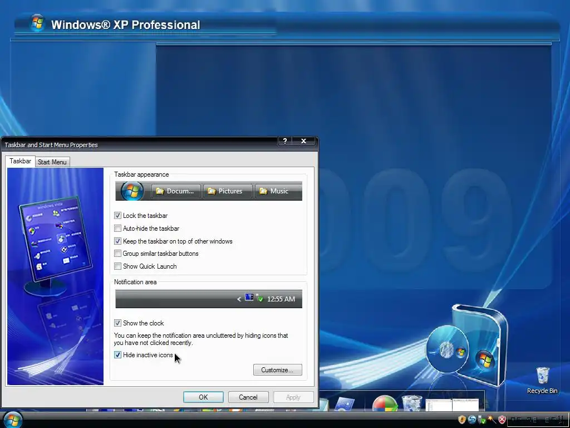This screenshot has width=570, height=428.
Task: Confirm with the OK button
Action: [203, 397]
